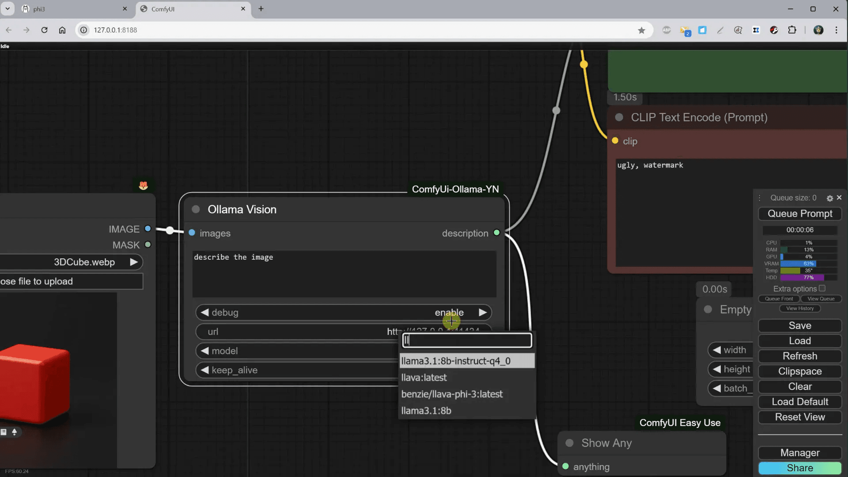Viewport: 848px width, 477px height.
Task: Click the View History button
Action: [x=799, y=308]
